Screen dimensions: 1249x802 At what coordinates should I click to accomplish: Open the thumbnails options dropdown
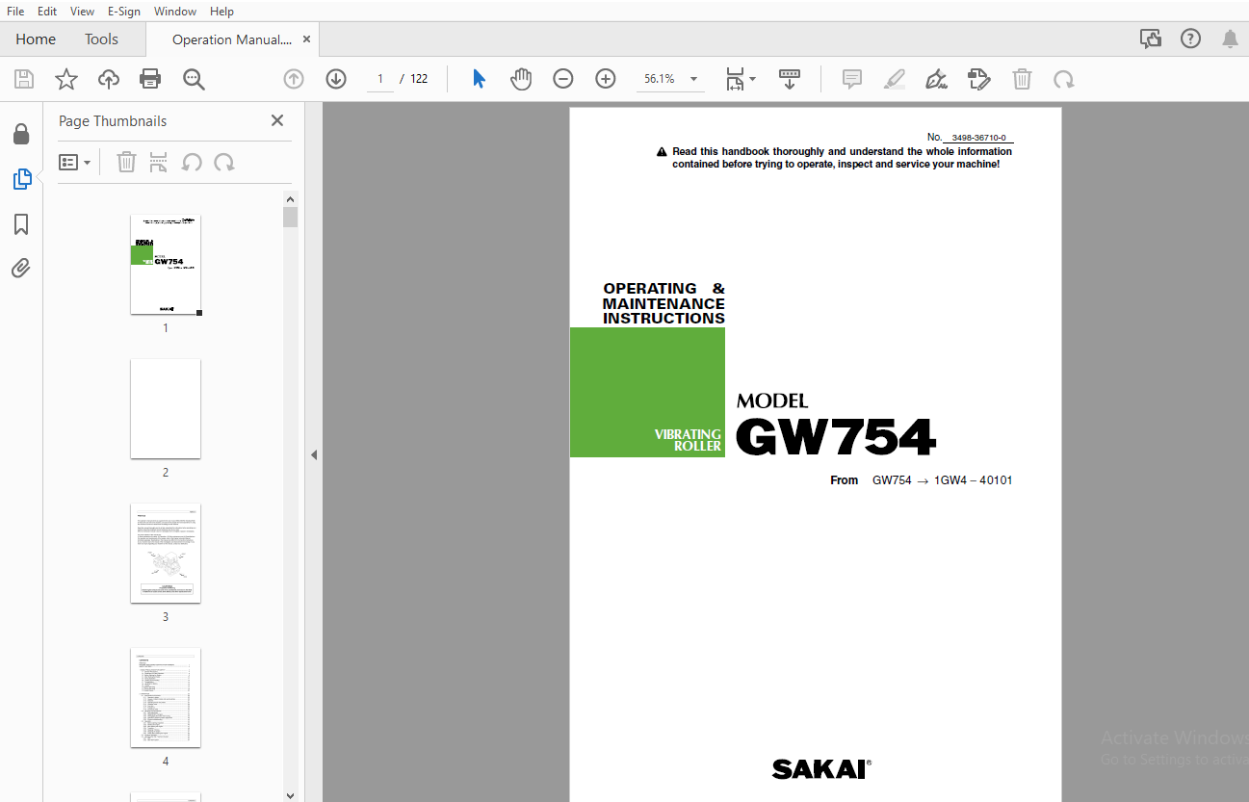coord(75,162)
